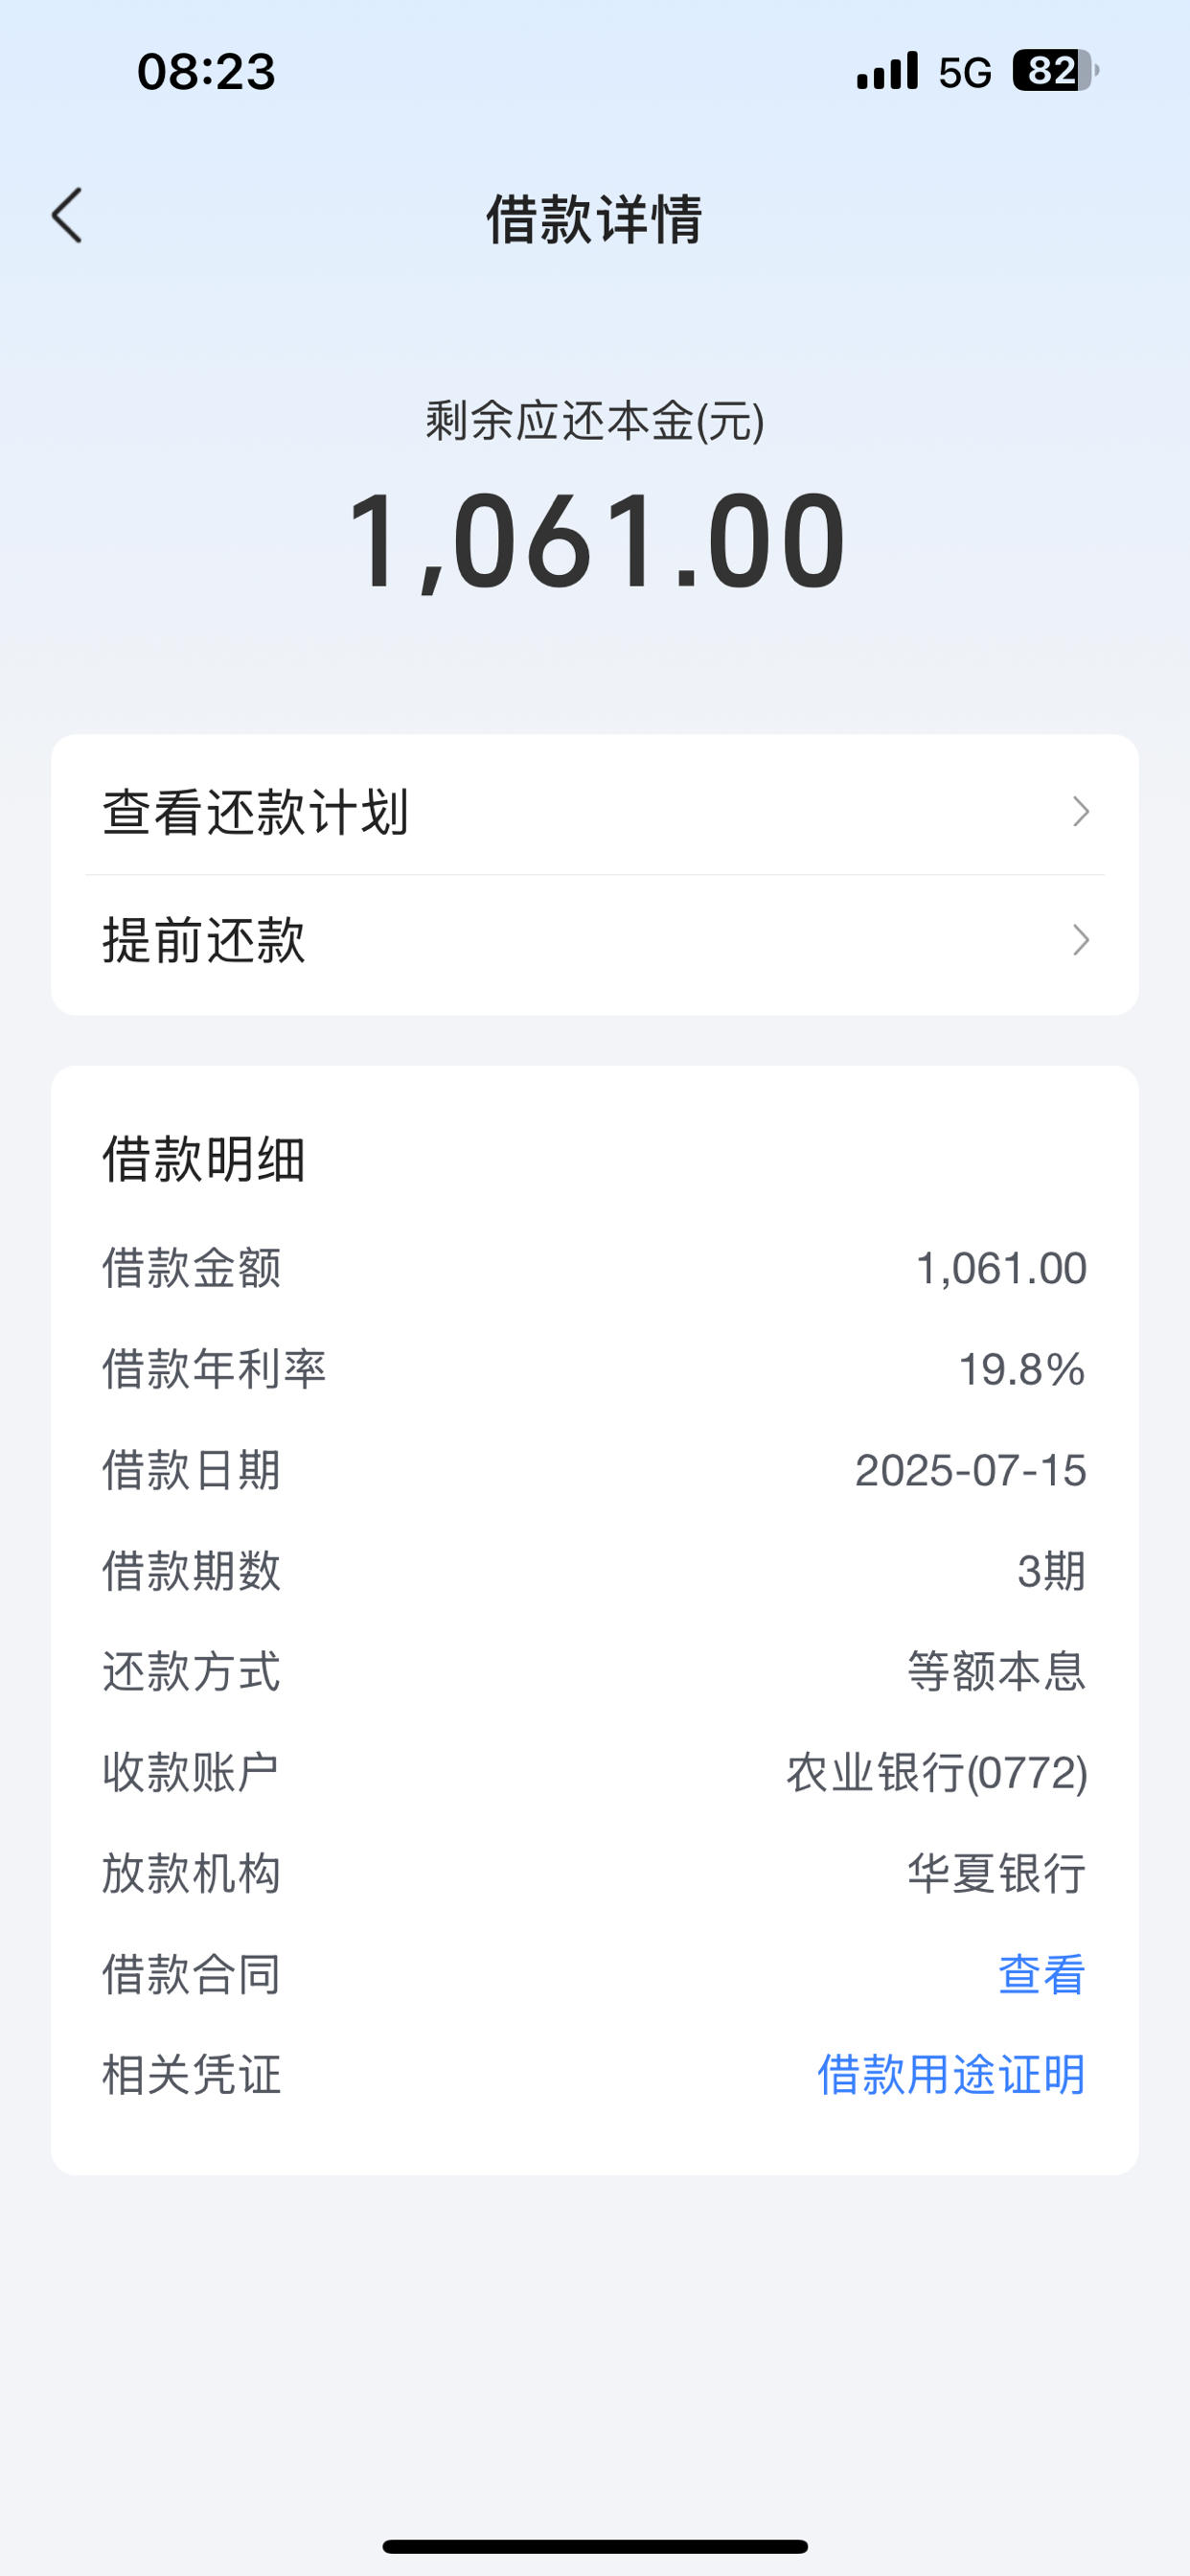Open 查看还款计划 repayment plan row
Image resolution: width=1190 pixels, height=2576 pixels.
[x=595, y=811]
